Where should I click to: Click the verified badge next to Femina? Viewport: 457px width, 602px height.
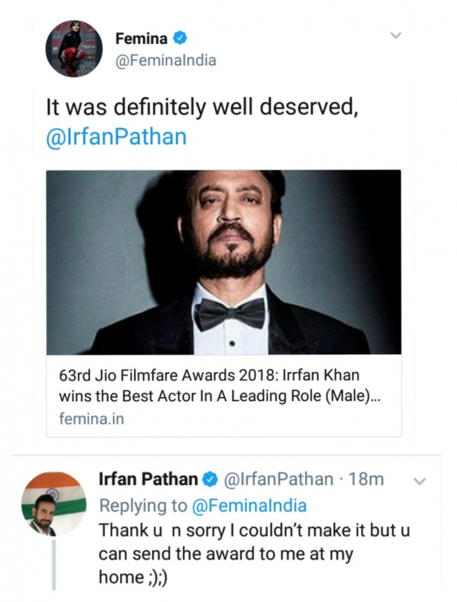[x=181, y=38]
